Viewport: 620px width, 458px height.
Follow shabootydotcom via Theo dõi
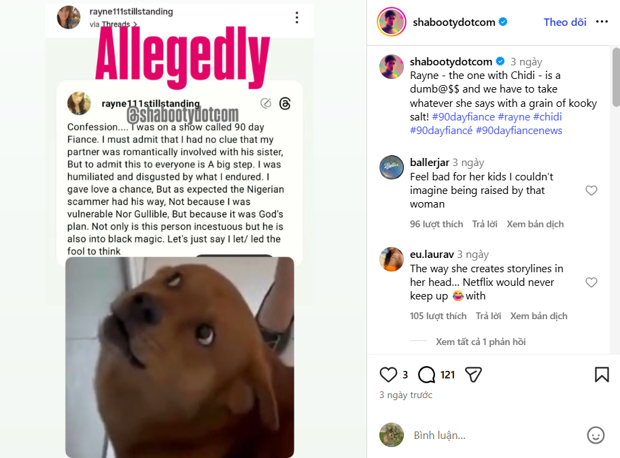click(x=565, y=22)
